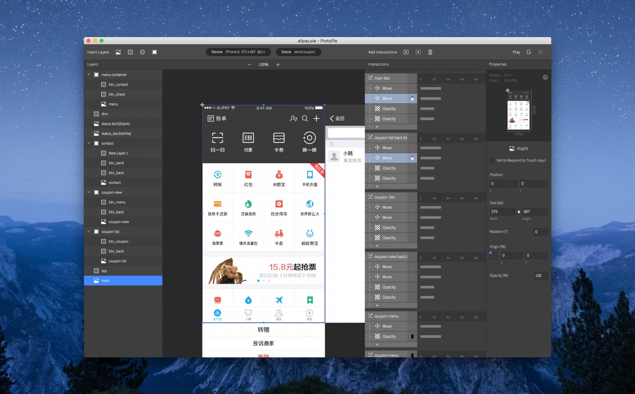Select the Insert Container layer tool
635x394 pixels.
[154, 52]
